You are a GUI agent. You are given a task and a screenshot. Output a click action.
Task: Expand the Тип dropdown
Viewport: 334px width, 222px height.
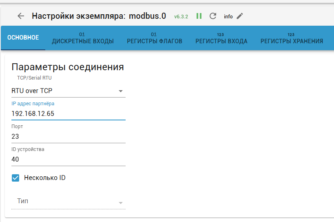click(x=68, y=202)
